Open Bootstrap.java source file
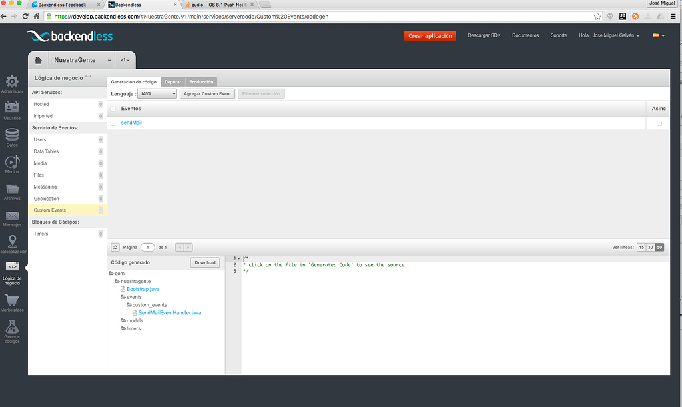The width and height of the screenshot is (682, 407). click(x=143, y=289)
